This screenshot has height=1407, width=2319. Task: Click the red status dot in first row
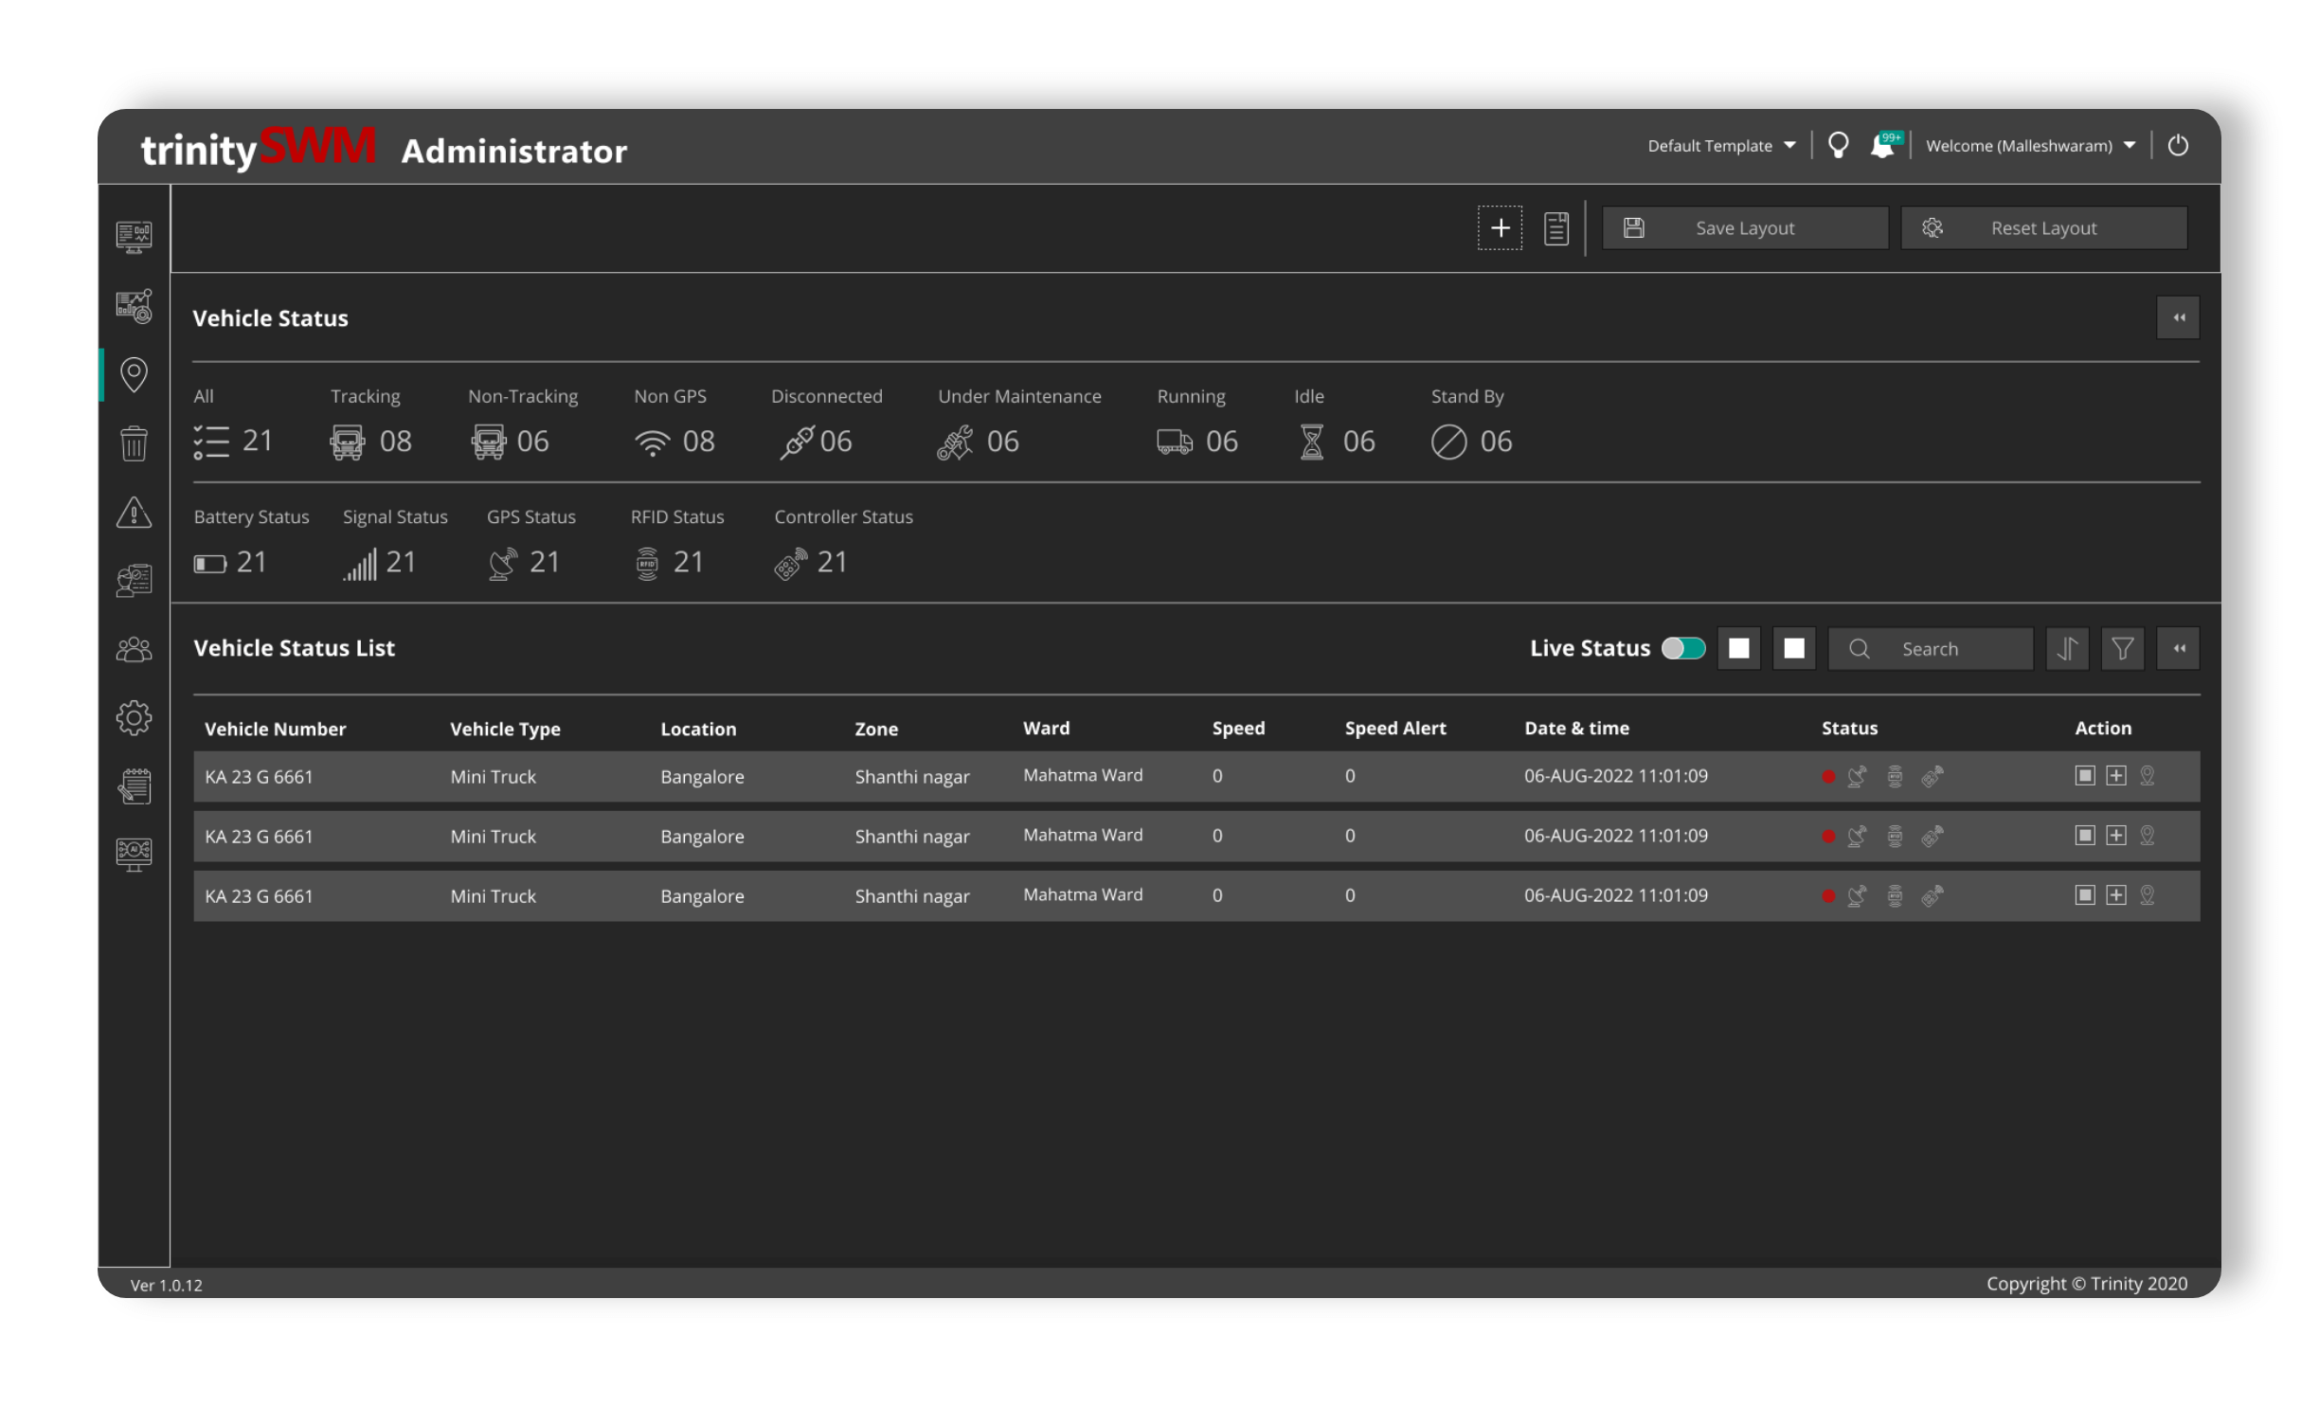coord(1827,776)
